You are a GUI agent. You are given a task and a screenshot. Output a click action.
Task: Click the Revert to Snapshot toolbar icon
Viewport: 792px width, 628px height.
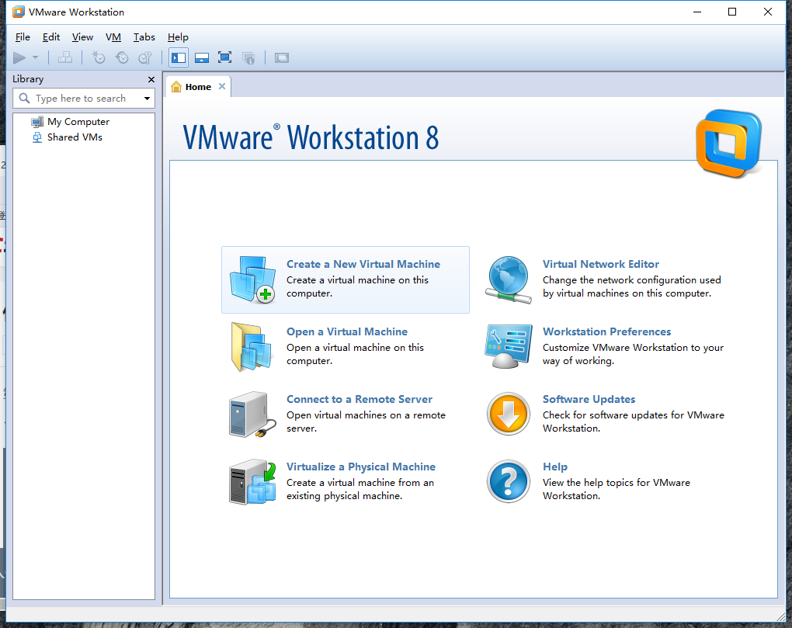coord(122,58)
